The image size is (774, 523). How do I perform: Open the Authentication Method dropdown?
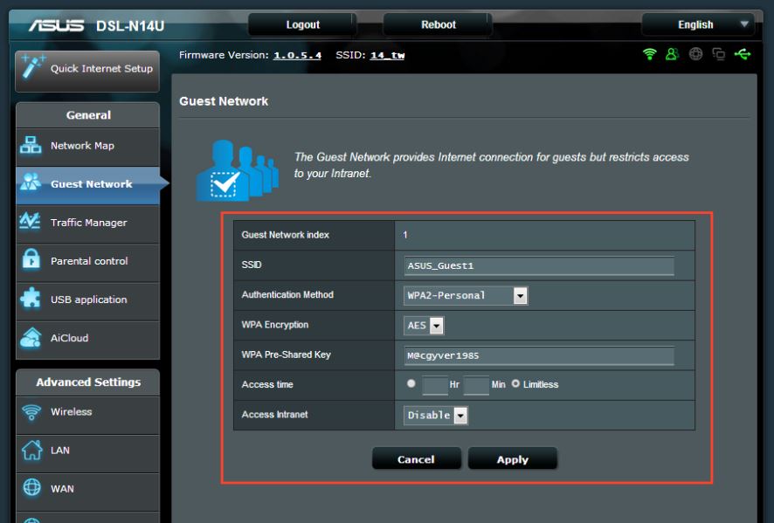click(466, 295)
